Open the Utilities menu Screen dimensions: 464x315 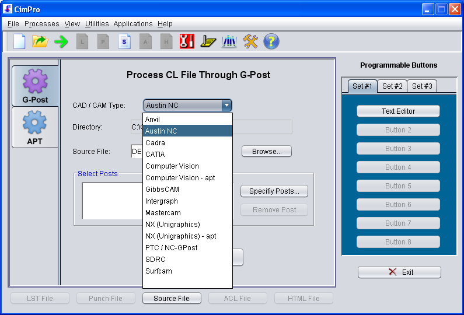pyautogui.click(x=97, y=24)
